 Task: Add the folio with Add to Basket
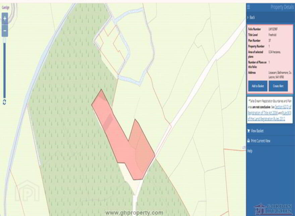(x=258, y=86)
